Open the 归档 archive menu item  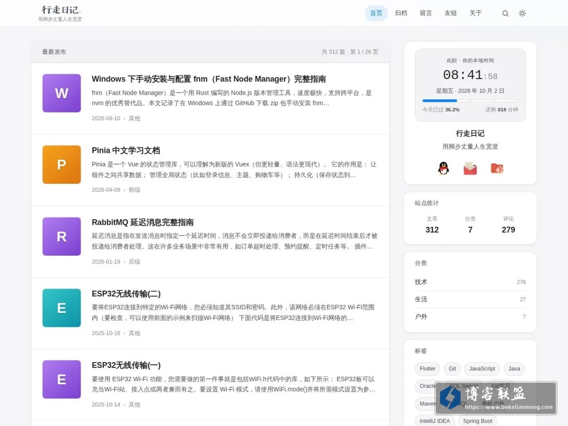click(x=401, y=13)
